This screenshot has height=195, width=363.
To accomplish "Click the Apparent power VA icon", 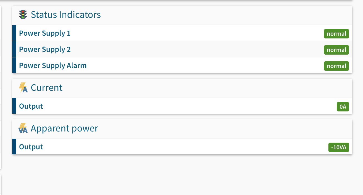I will [x=23, y=128].
